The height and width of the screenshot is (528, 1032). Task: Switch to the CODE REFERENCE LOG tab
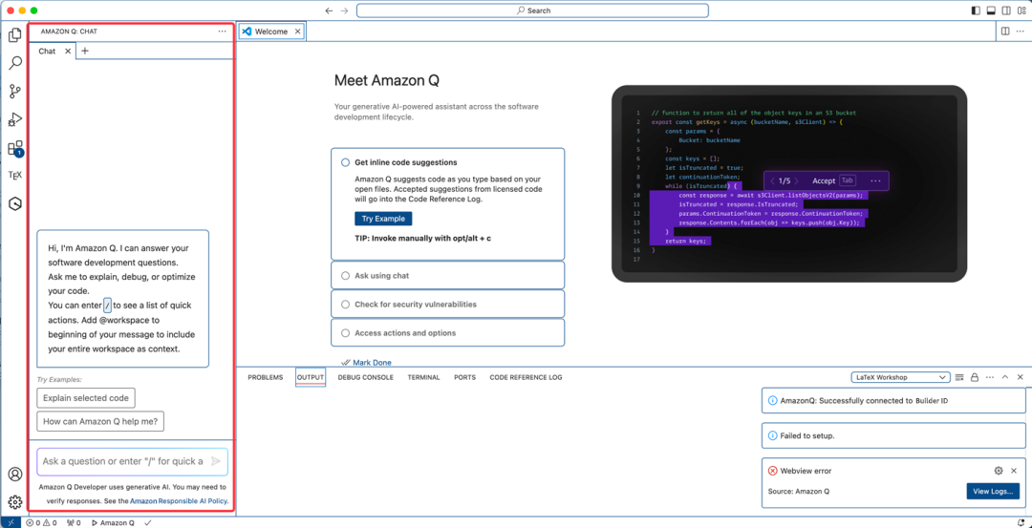tap(526, 377)
